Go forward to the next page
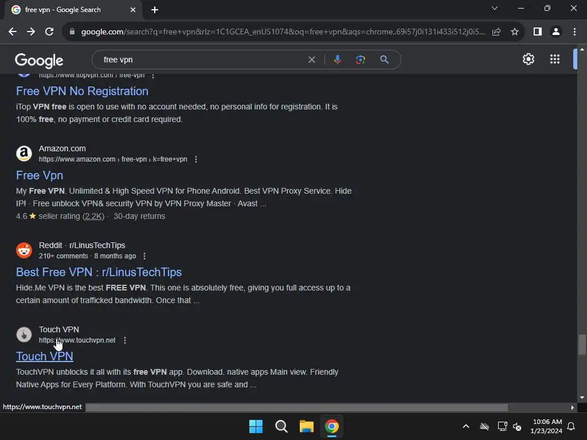This screenshot has height=440, width=587. point(31,32)
